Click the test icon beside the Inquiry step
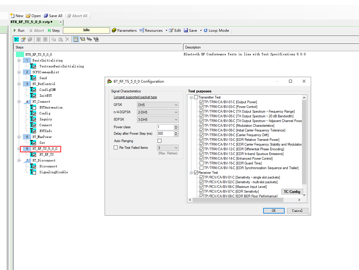Viewport: 359px width, 270px height. pyautogui.click(x=33, y=119)
